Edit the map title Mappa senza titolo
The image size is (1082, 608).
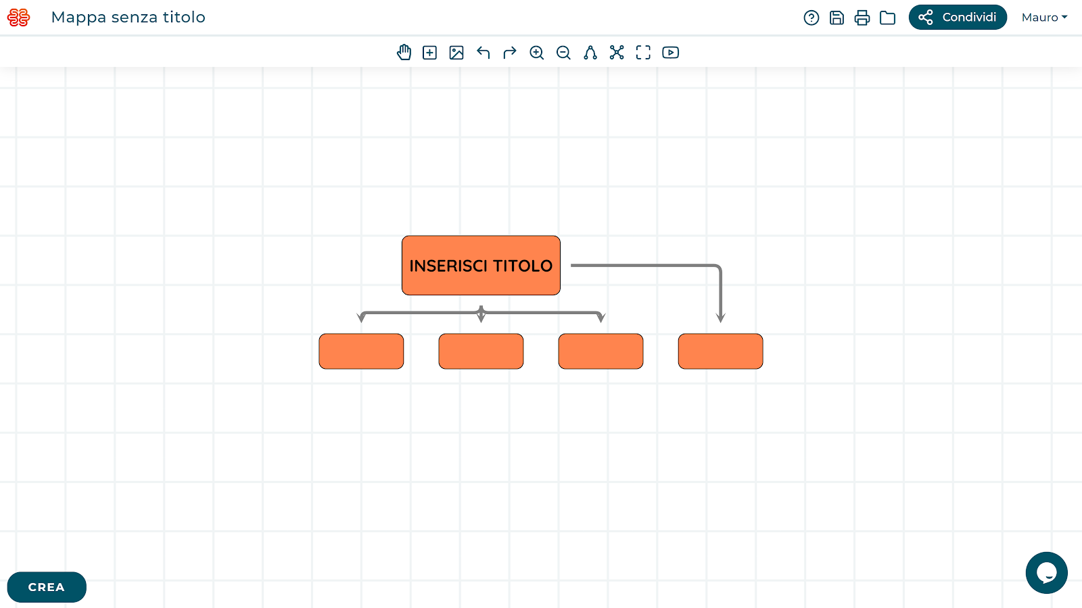point(128,18)
